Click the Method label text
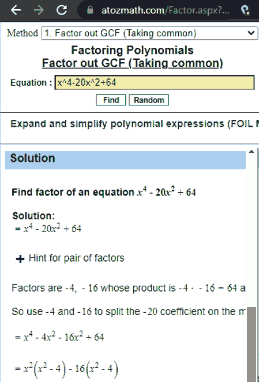The width and height of the screenshot is (259, 382). (x=22, y=33)
